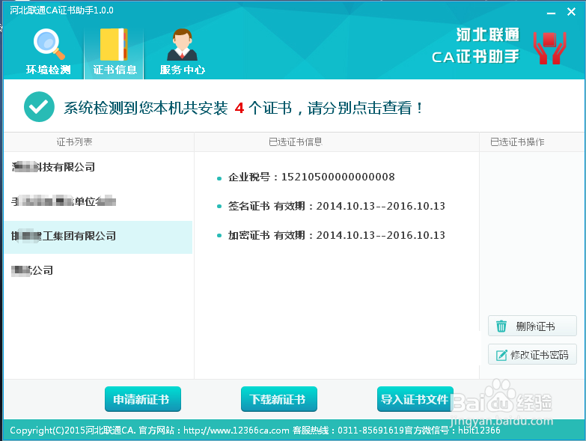Delete the selected certificate via 删除证书
586x441 pixels.
[x=532, y=326]
